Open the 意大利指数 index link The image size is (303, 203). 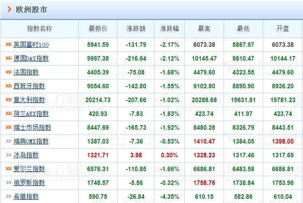point(29,100)
